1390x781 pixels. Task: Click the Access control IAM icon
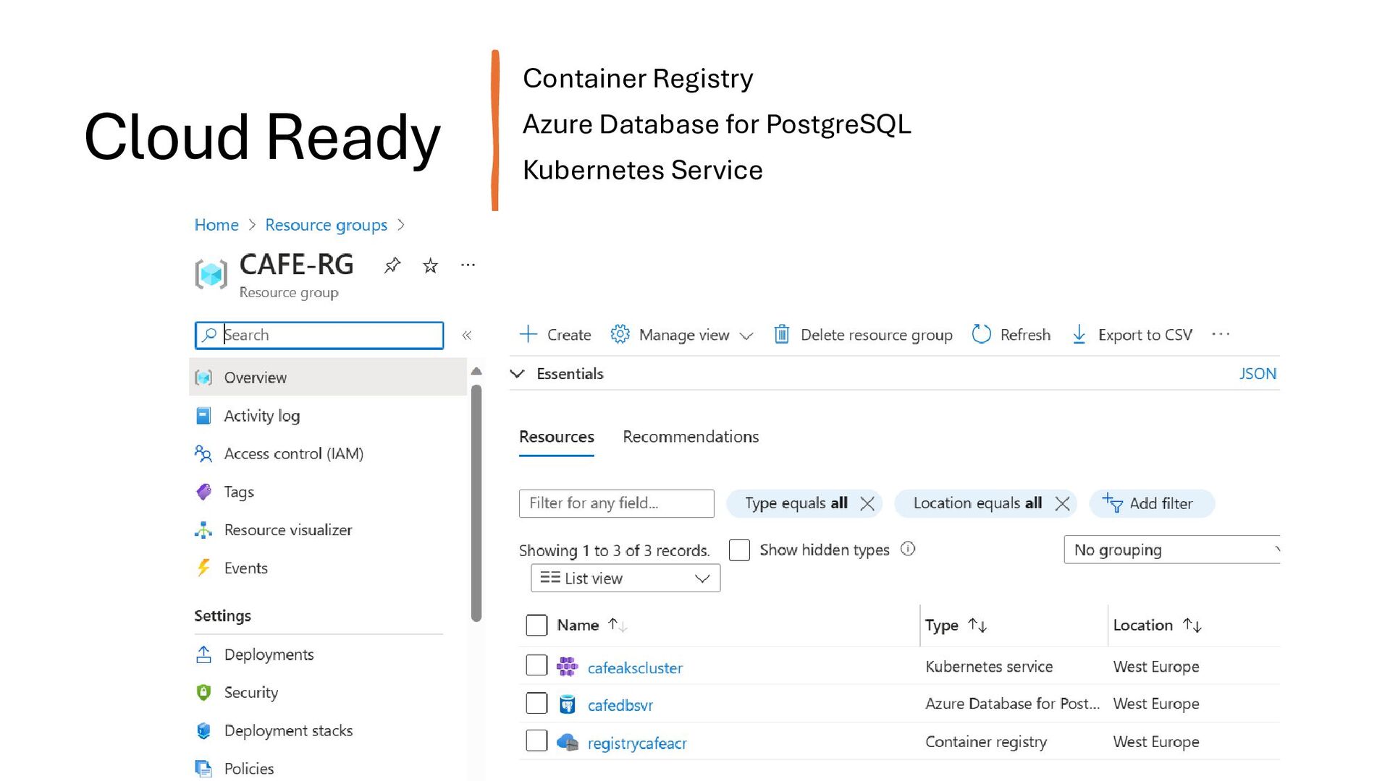[203, 453]
